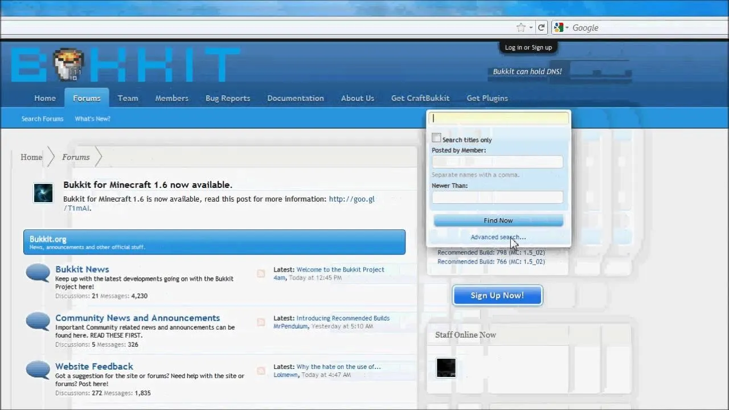Image resolution: width=729 pixels, height=410 pixels.
Task: Click the RSS icon for Community News
Action: coord(261,322)
